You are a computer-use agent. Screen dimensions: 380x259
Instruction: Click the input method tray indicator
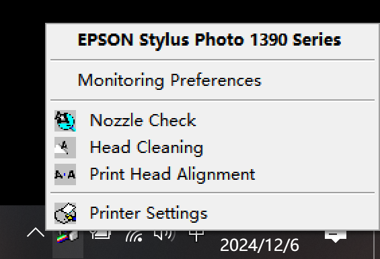click(196, 236)
